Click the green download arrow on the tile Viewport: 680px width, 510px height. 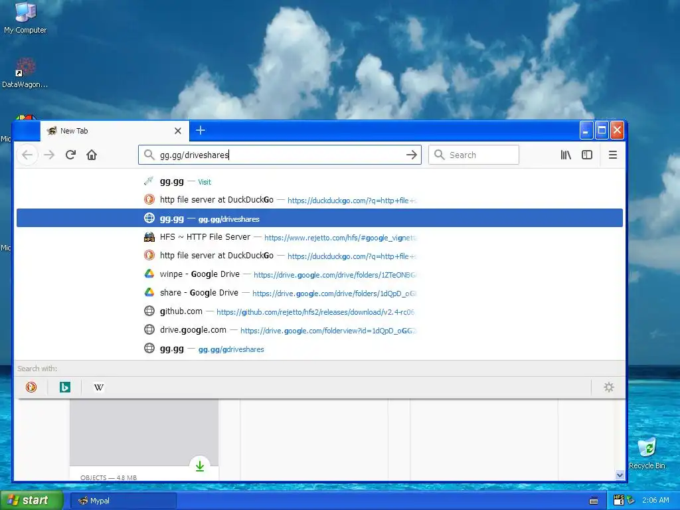click(199, 466)
